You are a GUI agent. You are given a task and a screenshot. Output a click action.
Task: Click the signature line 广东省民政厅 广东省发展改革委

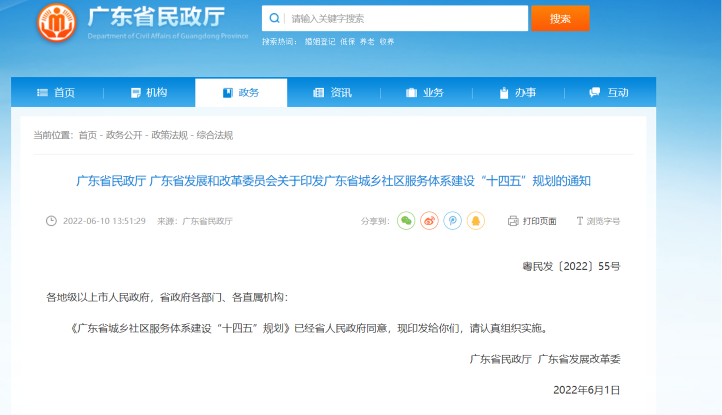[x=545, y=359]
